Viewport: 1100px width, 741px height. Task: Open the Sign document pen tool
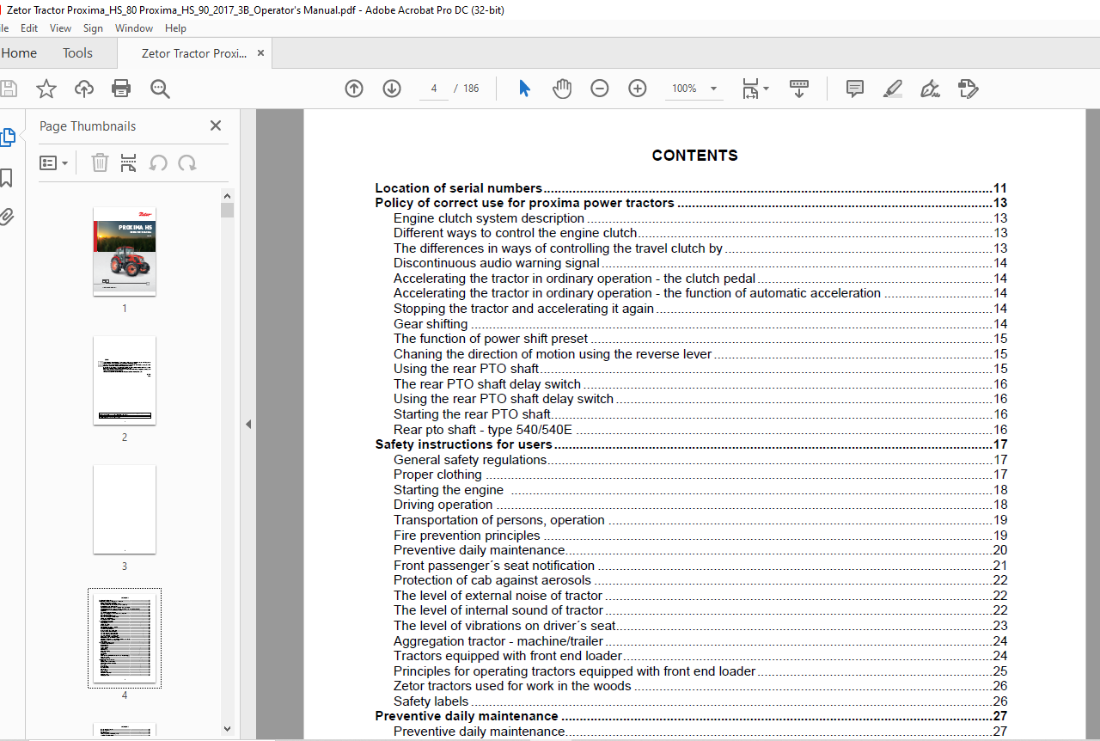click(x=929, y=89)
